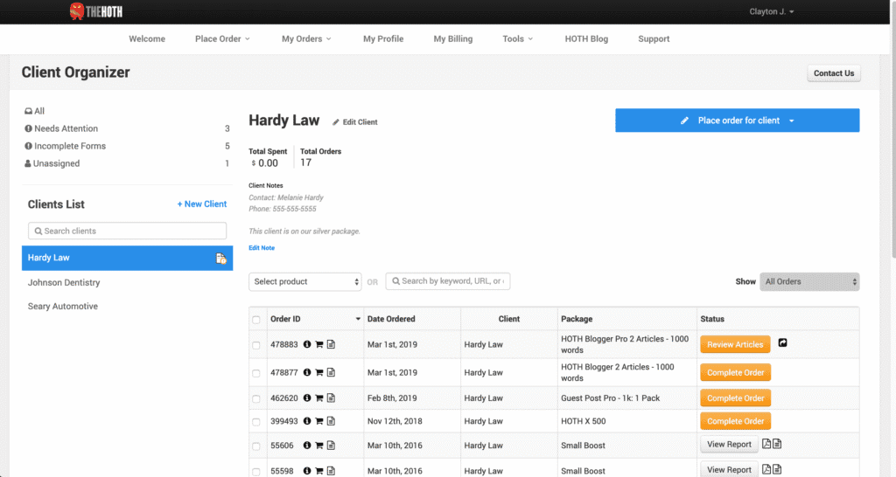Click info icon for order 478883
This screenshot has width=896, height=477.
coord(307,344)
